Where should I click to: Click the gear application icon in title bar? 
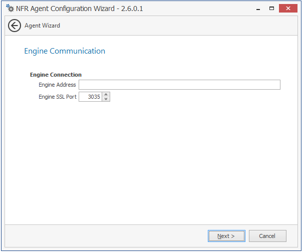coord(10,9)
